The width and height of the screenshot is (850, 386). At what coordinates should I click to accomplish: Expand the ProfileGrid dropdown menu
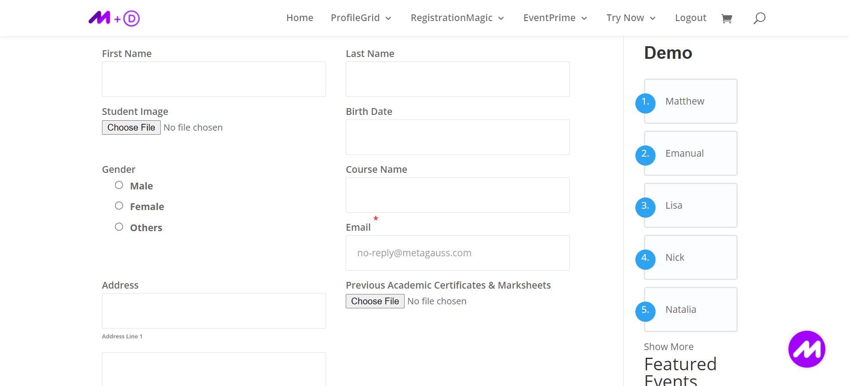(361, 18)
